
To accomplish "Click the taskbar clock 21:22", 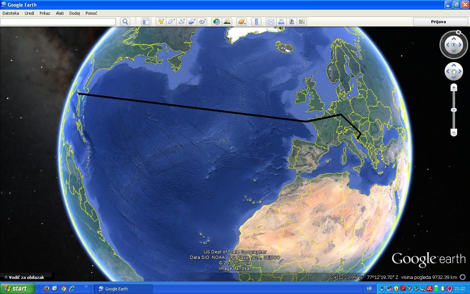I will (460, 289).
